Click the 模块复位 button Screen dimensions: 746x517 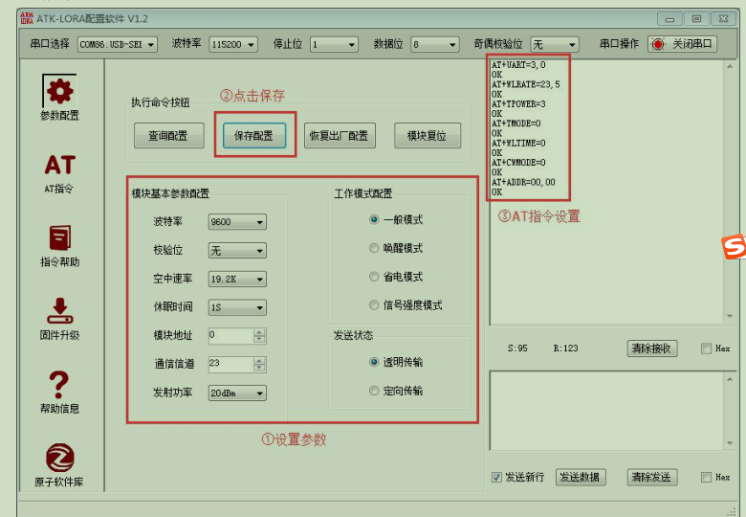tap(428, 136)
